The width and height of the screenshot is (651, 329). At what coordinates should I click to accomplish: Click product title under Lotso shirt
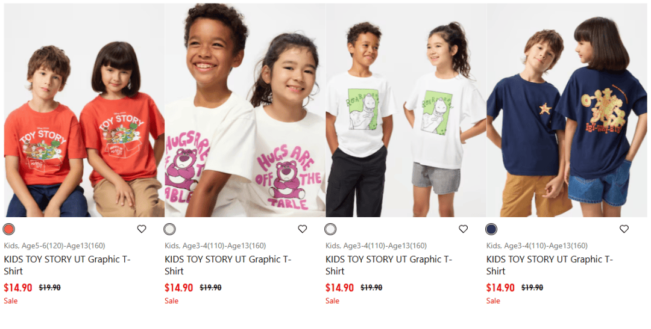(x=228, y=265)
